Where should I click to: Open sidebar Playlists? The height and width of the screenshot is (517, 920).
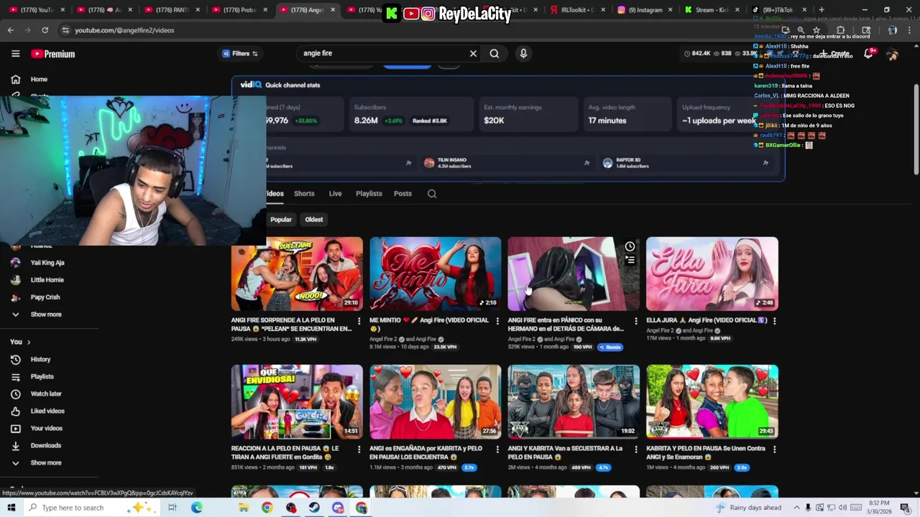(42, 376)
